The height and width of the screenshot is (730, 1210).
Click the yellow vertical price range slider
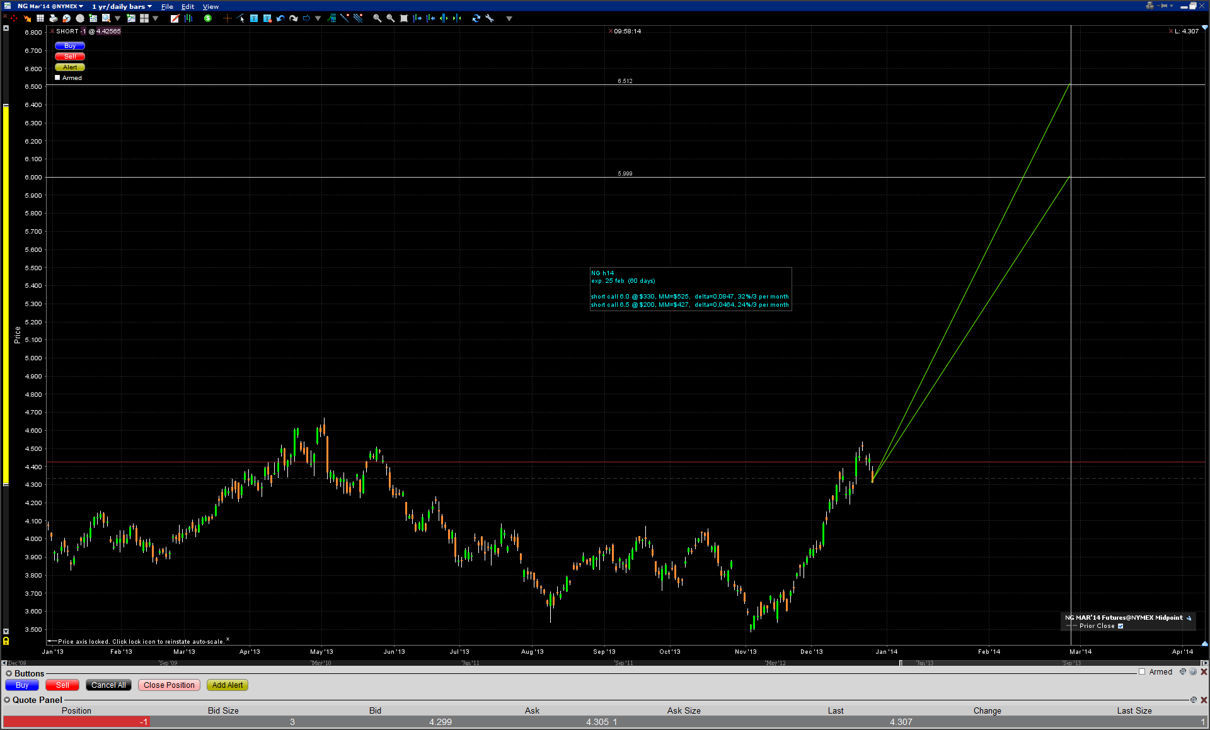(x=6, y=295)
